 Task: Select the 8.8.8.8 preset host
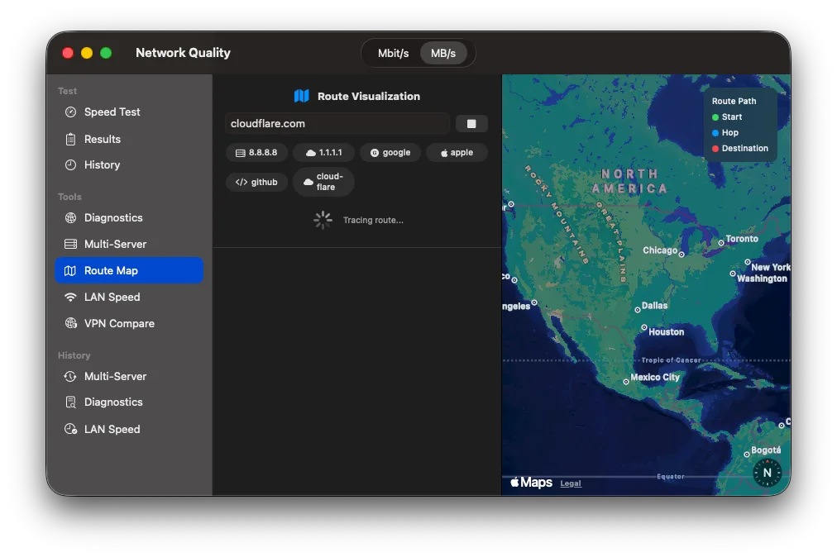[x=256, y=153]
